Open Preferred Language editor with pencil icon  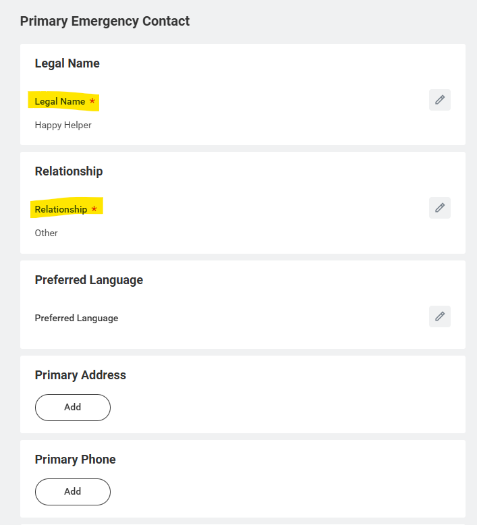click(440, 316)
